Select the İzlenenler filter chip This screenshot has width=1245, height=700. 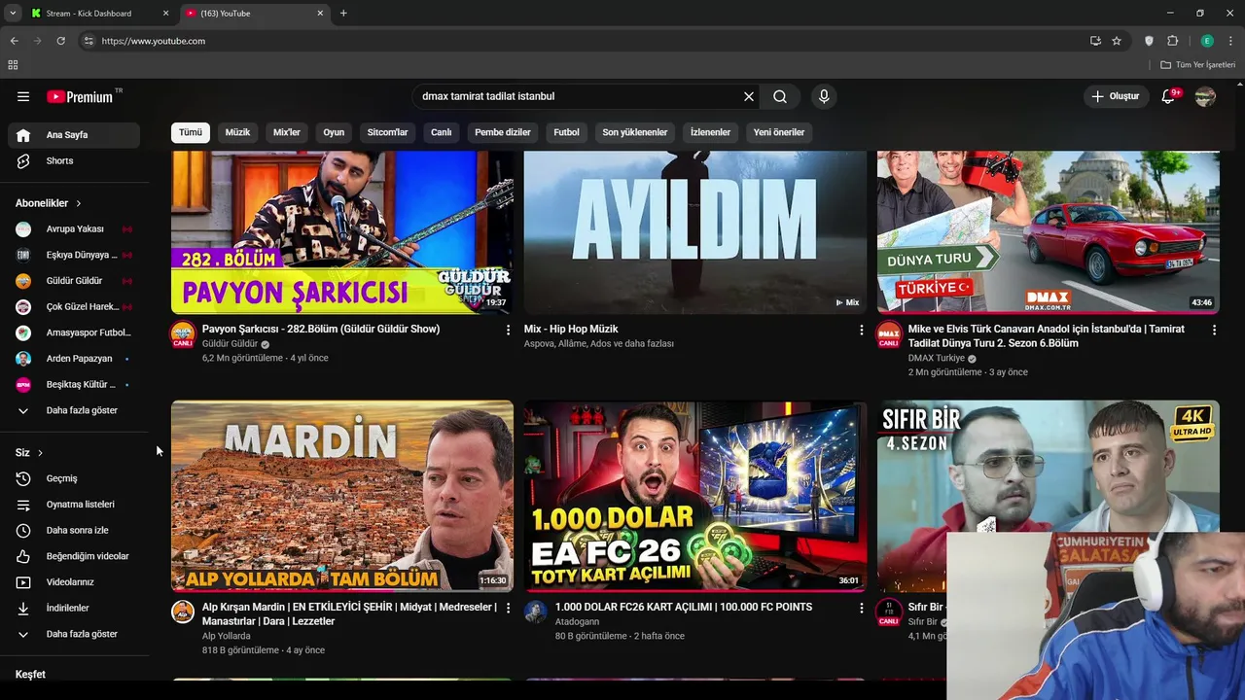click(x=710, y=132)
